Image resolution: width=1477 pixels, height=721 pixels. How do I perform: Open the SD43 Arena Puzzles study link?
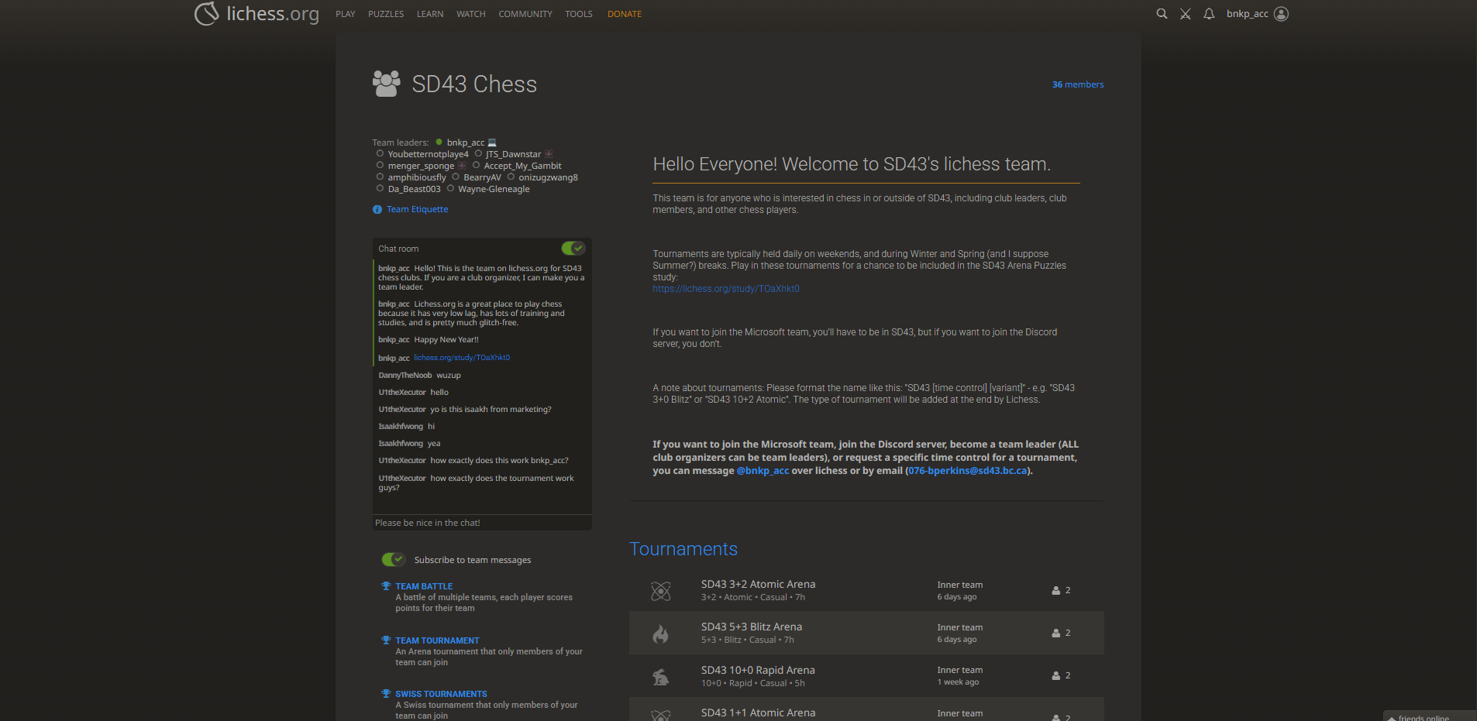click(725, 288)
